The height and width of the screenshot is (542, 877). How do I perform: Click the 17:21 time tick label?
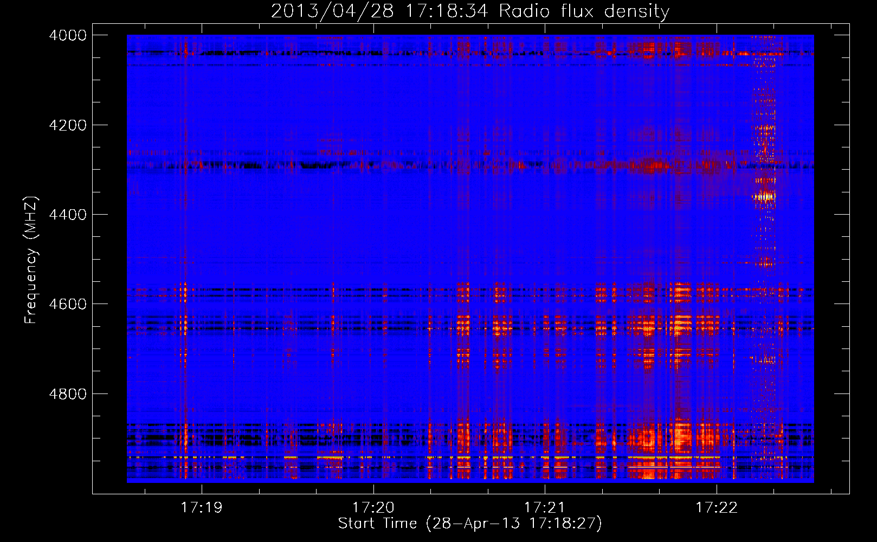click(545, 508)
